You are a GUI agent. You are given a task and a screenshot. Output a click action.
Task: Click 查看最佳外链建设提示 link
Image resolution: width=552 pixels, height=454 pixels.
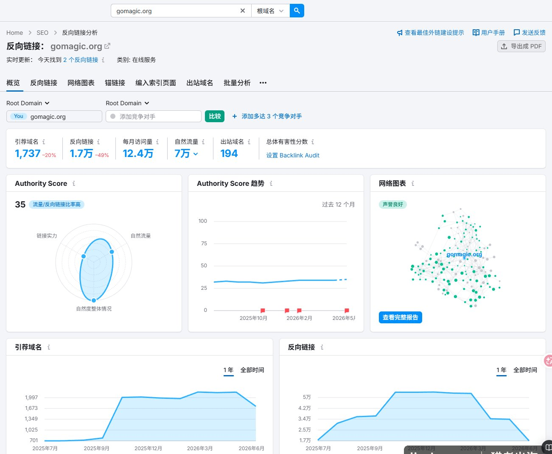tap(430, 33)
